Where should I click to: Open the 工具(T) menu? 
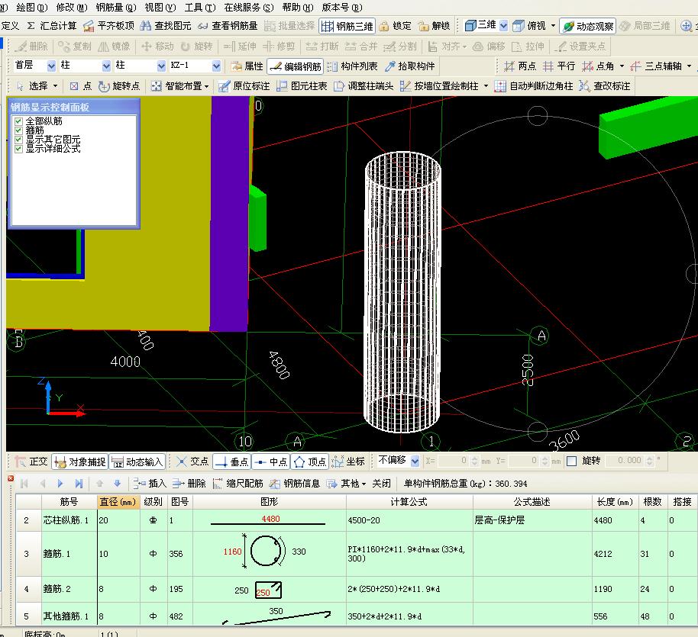200,8
